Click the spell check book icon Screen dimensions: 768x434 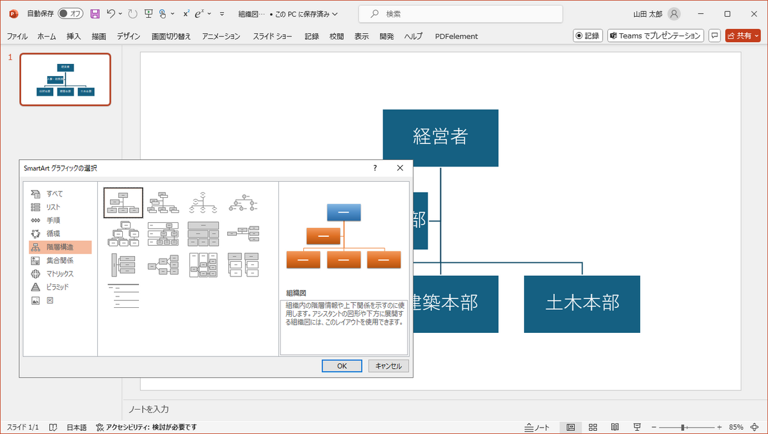[x=54, y=427]
